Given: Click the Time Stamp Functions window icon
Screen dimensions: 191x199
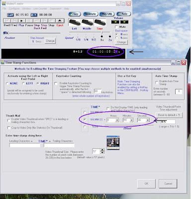Looking at the screenshot, I should [x=2, y=62].
